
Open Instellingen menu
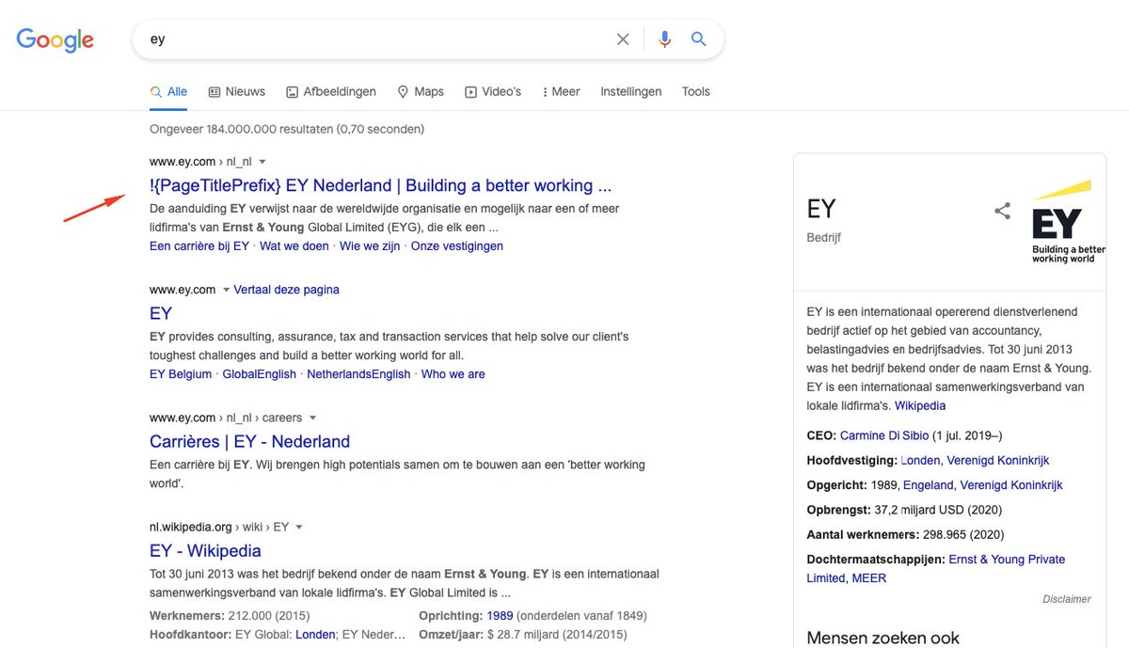pyautogui.click(x=631, y=91)
